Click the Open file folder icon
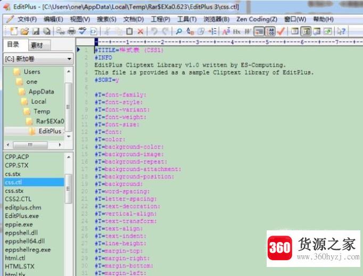363x276 pixels. (x=24, y=31)
